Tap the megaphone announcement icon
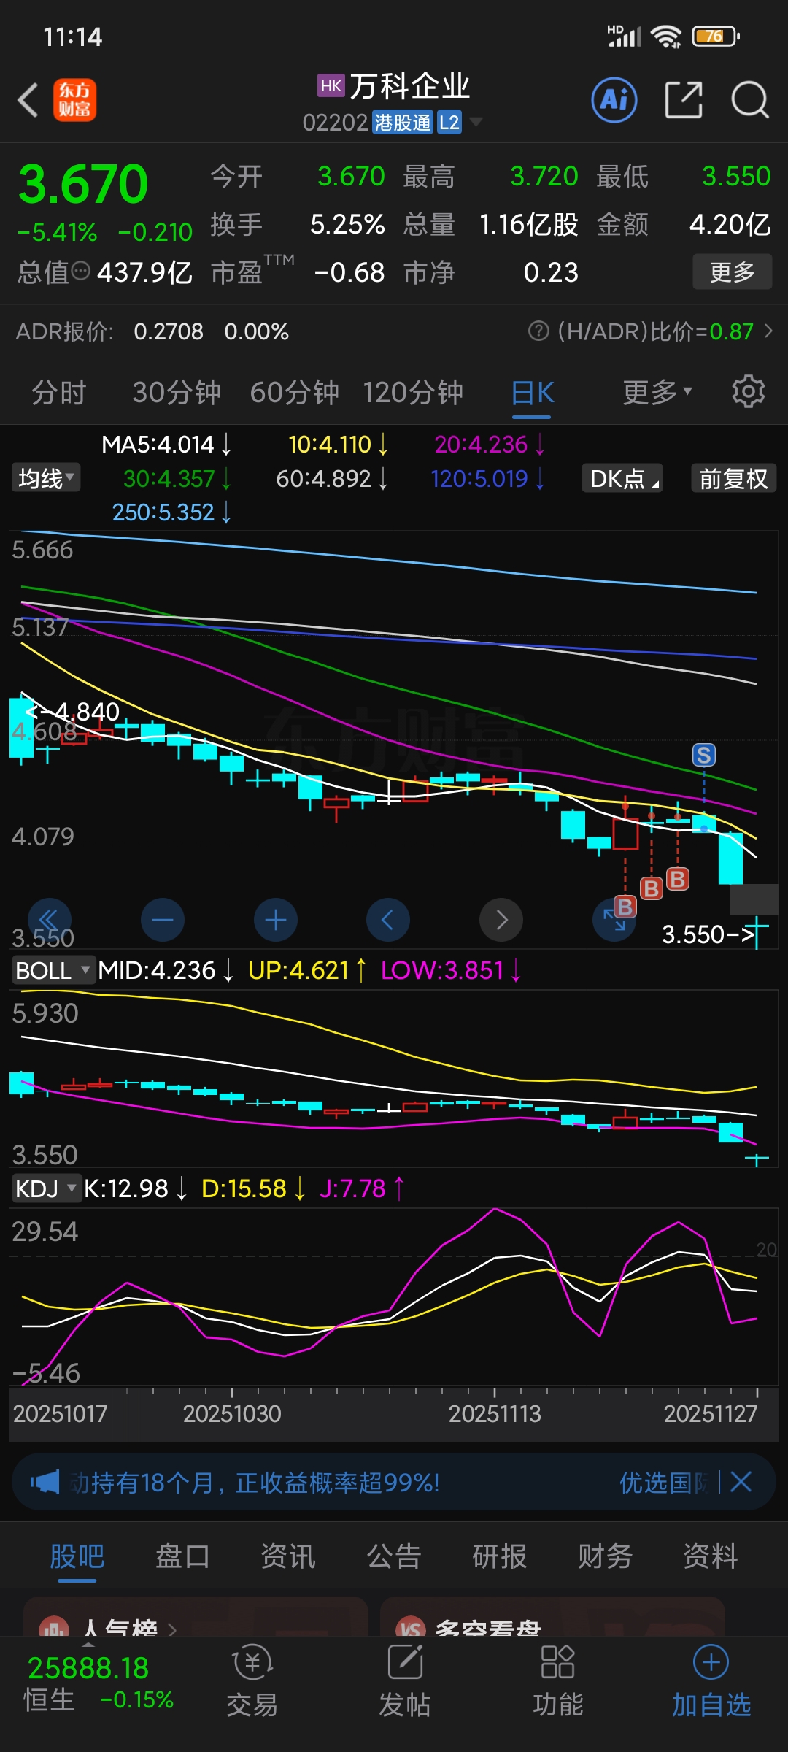 pyautogui.click(x=45, y=1482)
